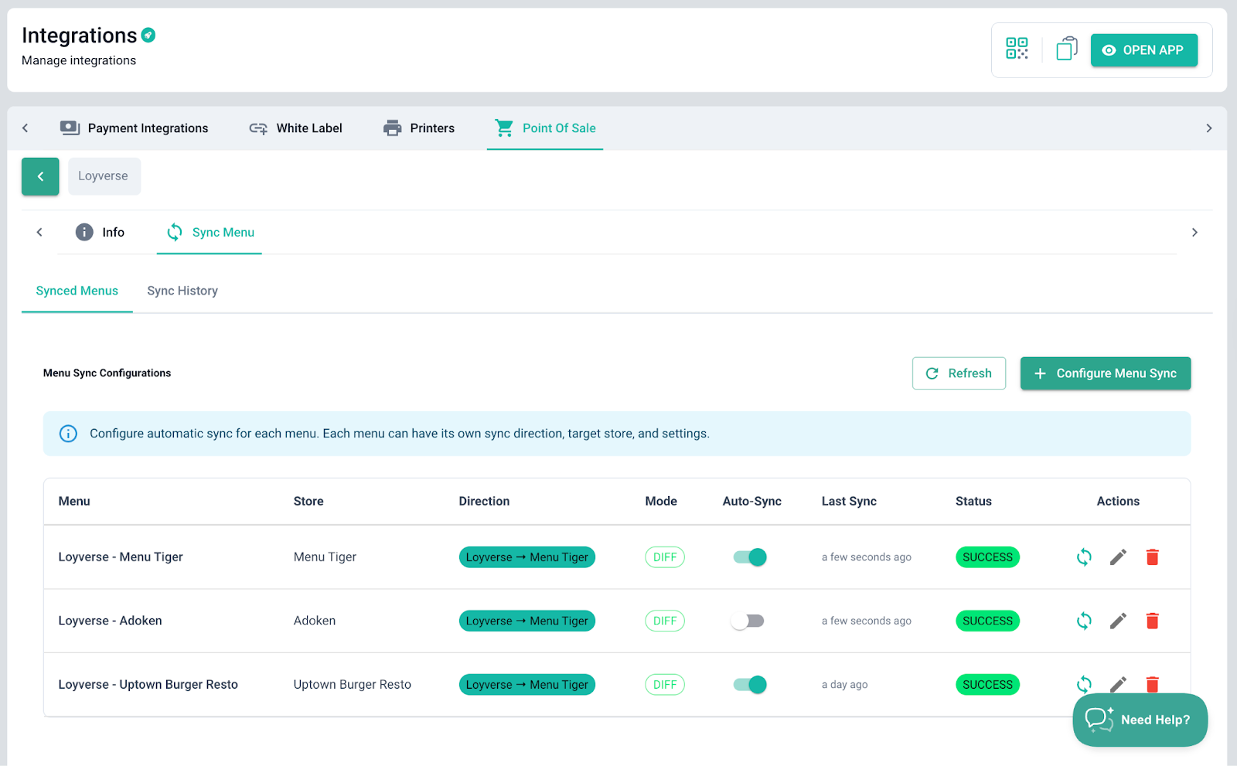Click the Direction column header
The height and width of the screenshot is (766, 1237).
click(484, 501)
